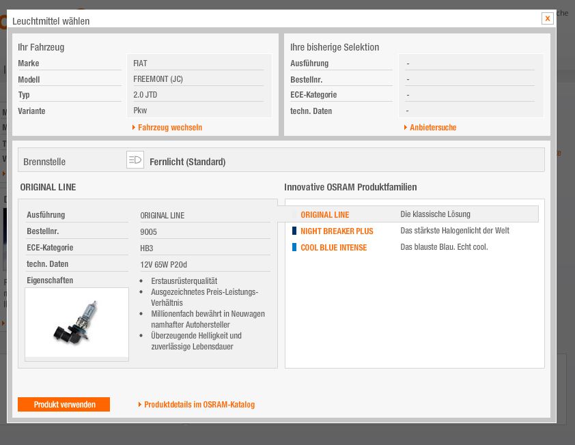Screen dimensions: 575x445
Task: Open Produktdetails im OSRAM-Katalog
Action: pyautogui.click(x=199, y=405)
